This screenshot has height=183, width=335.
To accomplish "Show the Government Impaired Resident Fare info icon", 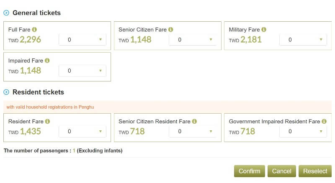I will coord(324,121).
